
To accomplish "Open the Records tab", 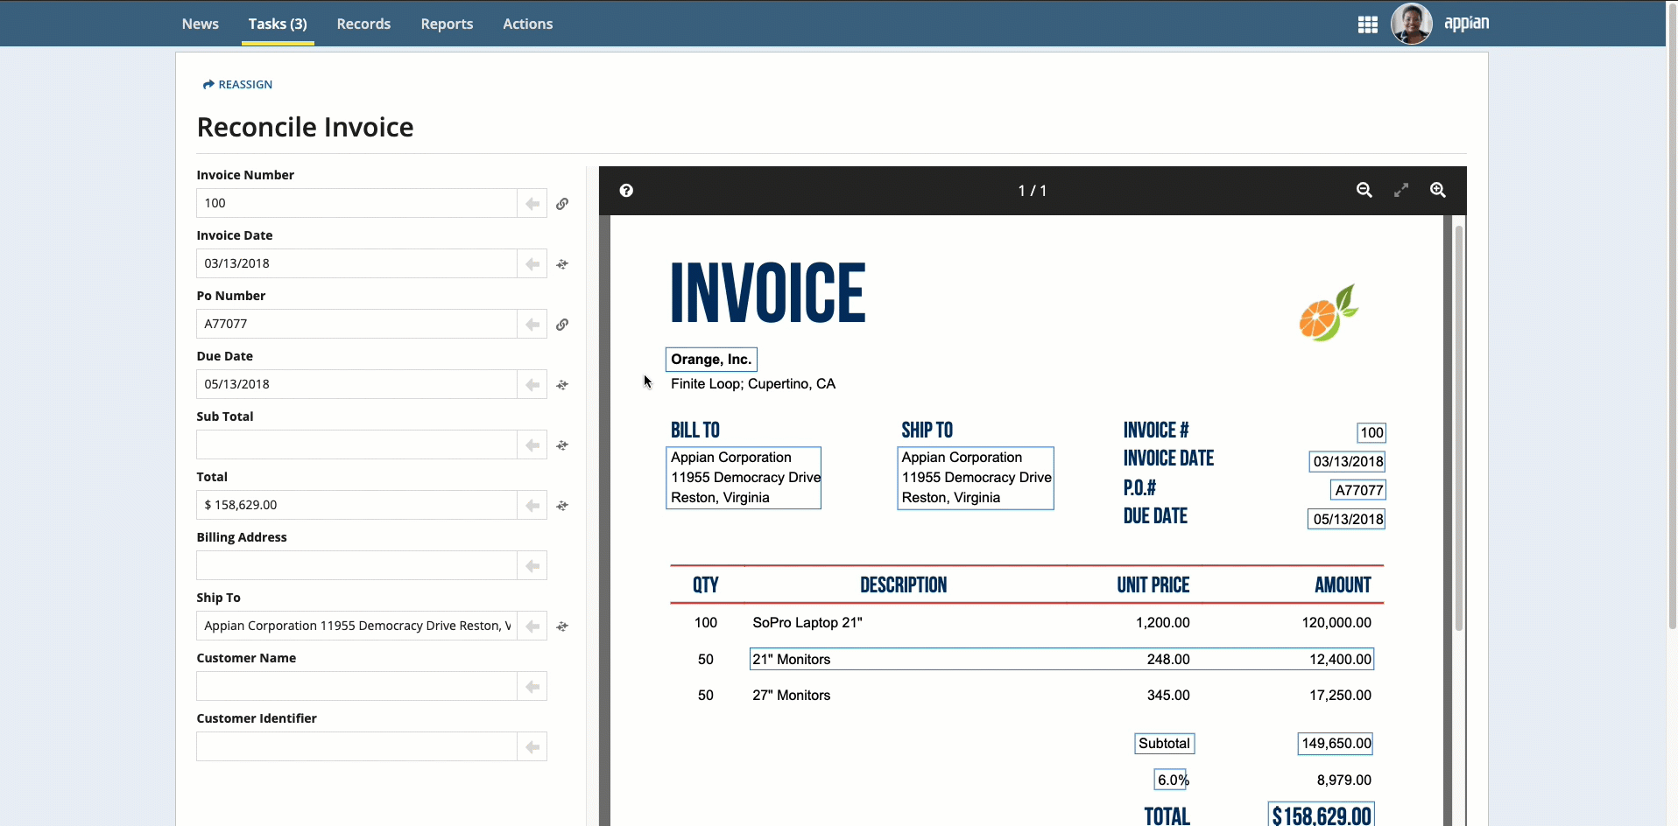I will pyautogui.click(x=363, y=24).
